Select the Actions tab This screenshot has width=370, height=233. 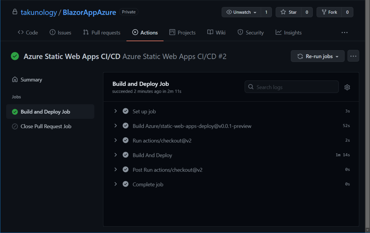(x=145, y=33)
